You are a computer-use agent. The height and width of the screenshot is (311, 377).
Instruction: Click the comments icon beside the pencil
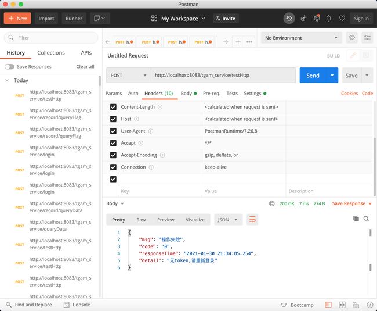[366, 56]
